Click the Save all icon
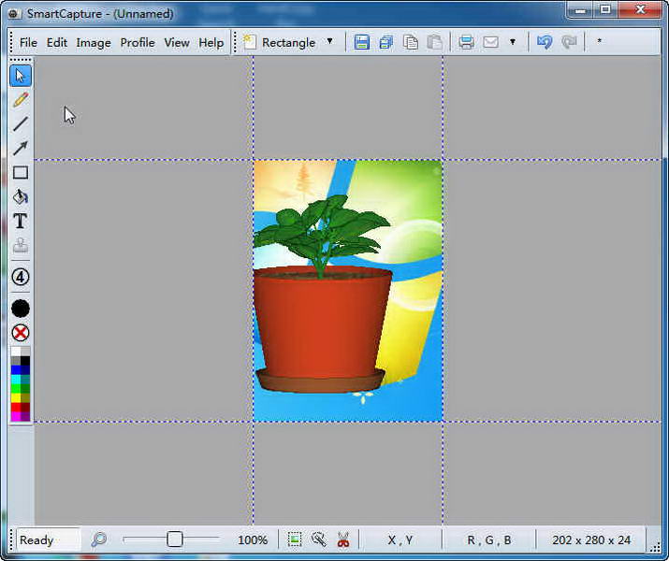 click(385, 42)
